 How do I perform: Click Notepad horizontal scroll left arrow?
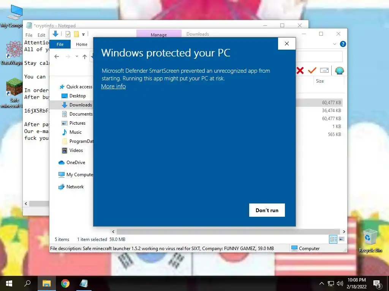click(26, 203)
